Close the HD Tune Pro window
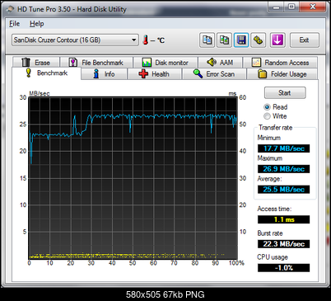Image resolution: width=331 pixels, height=301 pixels. [x=313, y=7]
